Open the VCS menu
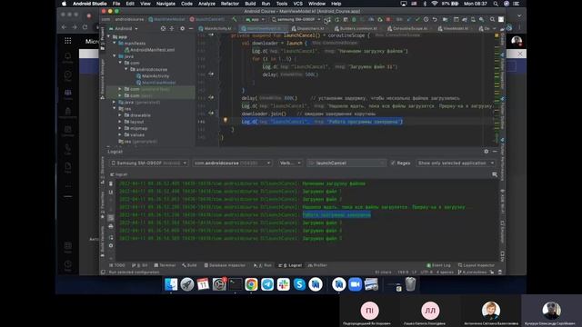The height and width of the screenshot is (327, 582). pyautogui.click(x=297, y=4)
